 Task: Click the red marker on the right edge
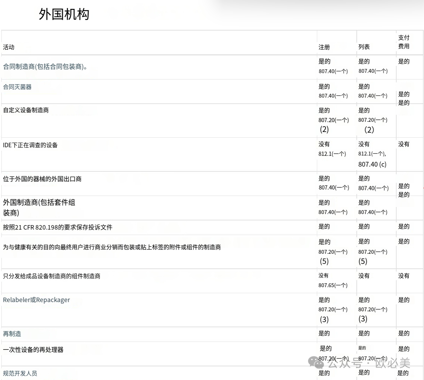[x=423, y=188]
